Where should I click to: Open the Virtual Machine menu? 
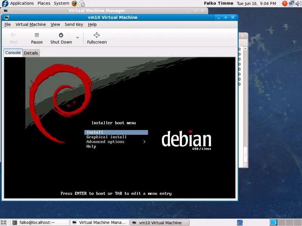click(x=31, y=24)
